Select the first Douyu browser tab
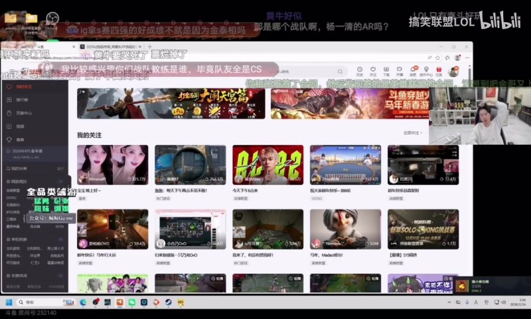Viewport: 531px width, 319px height. point(39,47)
